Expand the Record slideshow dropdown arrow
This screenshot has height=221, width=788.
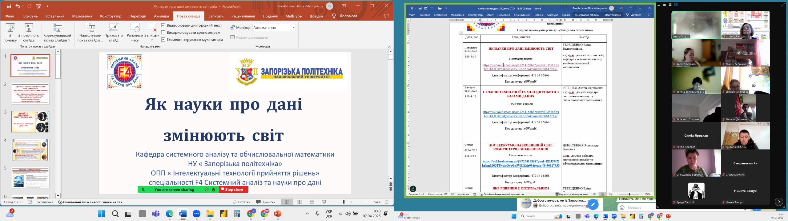point(152,40)
